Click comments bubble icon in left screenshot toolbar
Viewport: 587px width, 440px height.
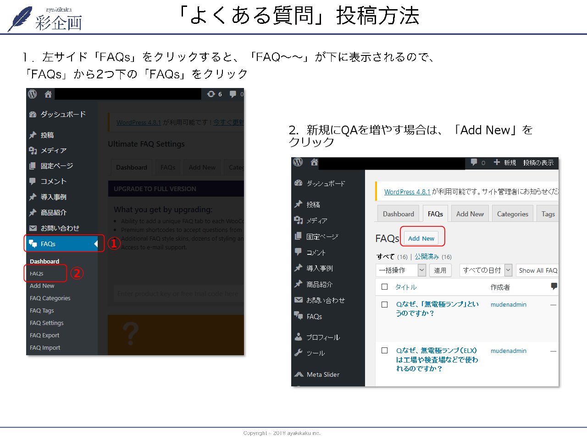tap(233, 94)
